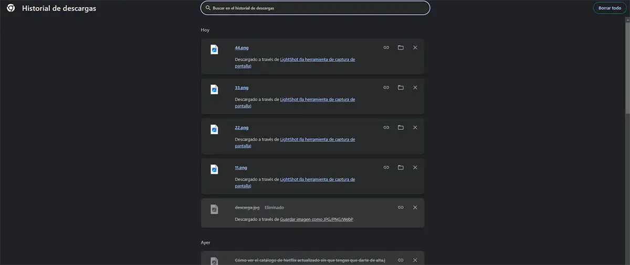The image size is (630, 265).
Task: Copy download link for 44.png
Action: click(x=386, y=48)
